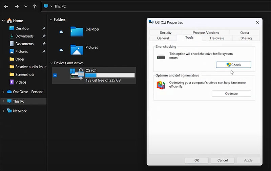Click the drive icon under Error checking
This screenshot has height=171, width=271.
click(161, 57)
